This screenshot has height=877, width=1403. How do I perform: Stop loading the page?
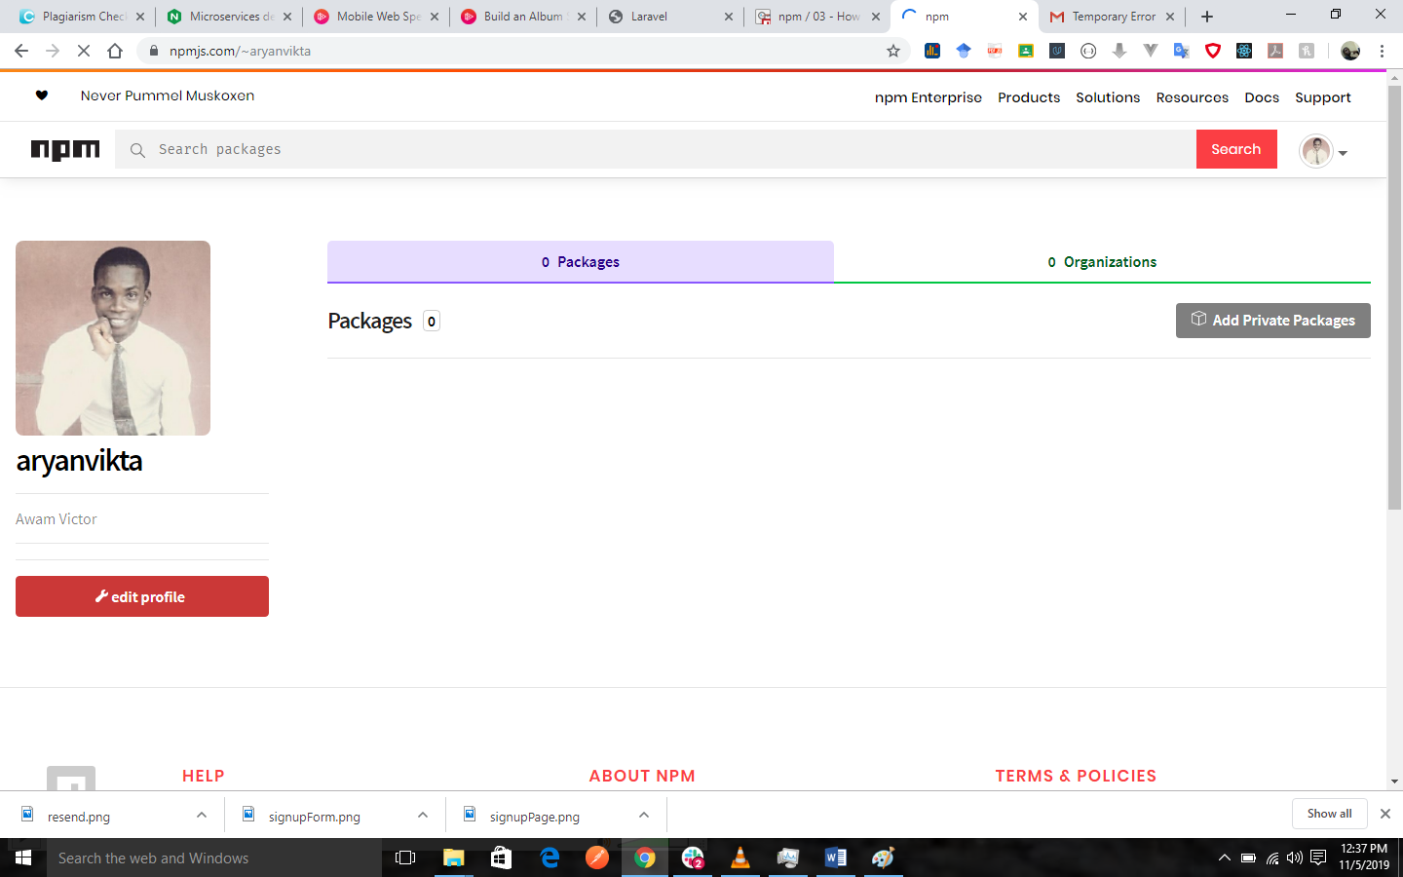click(84, 51)
